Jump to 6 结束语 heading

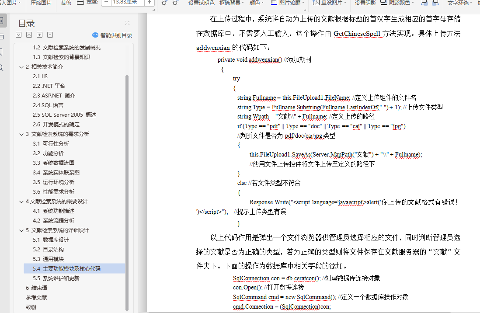pos(36,288)
